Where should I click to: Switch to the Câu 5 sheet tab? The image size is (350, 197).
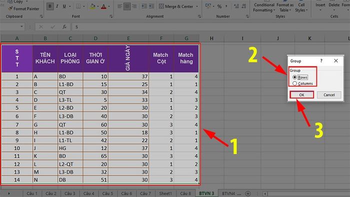107,193
